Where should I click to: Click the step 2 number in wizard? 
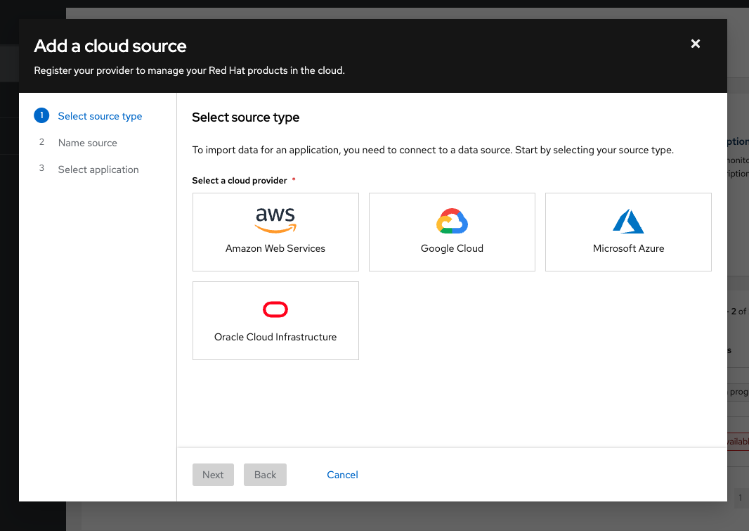click(x=41, y=143)
